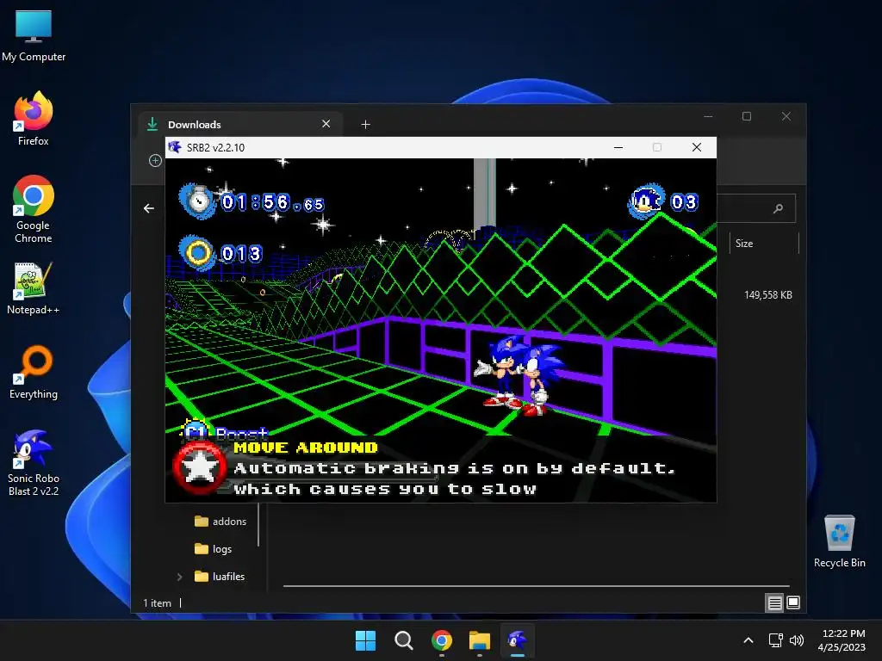Close the SRB2 v2.2.10 window
Image resolution: width=882 pixels, height=661 pixels.
click(x=696, y=147)
